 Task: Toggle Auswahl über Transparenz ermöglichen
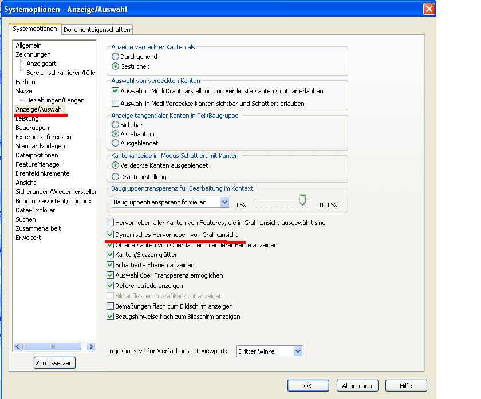pos(110,275)
